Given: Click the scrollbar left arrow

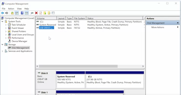Looking at the screenshot, I should [37, 66].
